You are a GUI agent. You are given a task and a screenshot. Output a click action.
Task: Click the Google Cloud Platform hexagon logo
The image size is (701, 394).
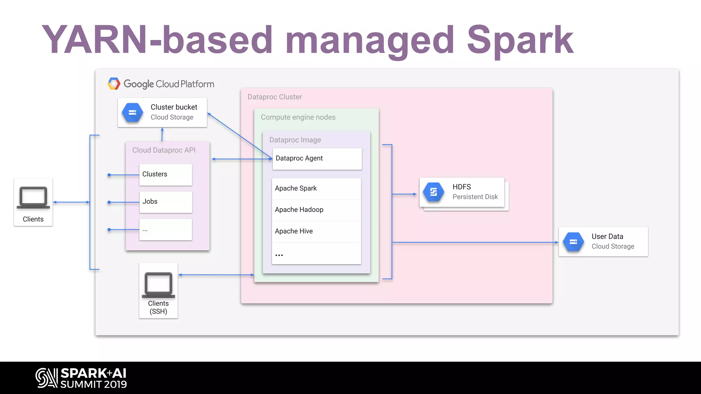tap(114, 84)
